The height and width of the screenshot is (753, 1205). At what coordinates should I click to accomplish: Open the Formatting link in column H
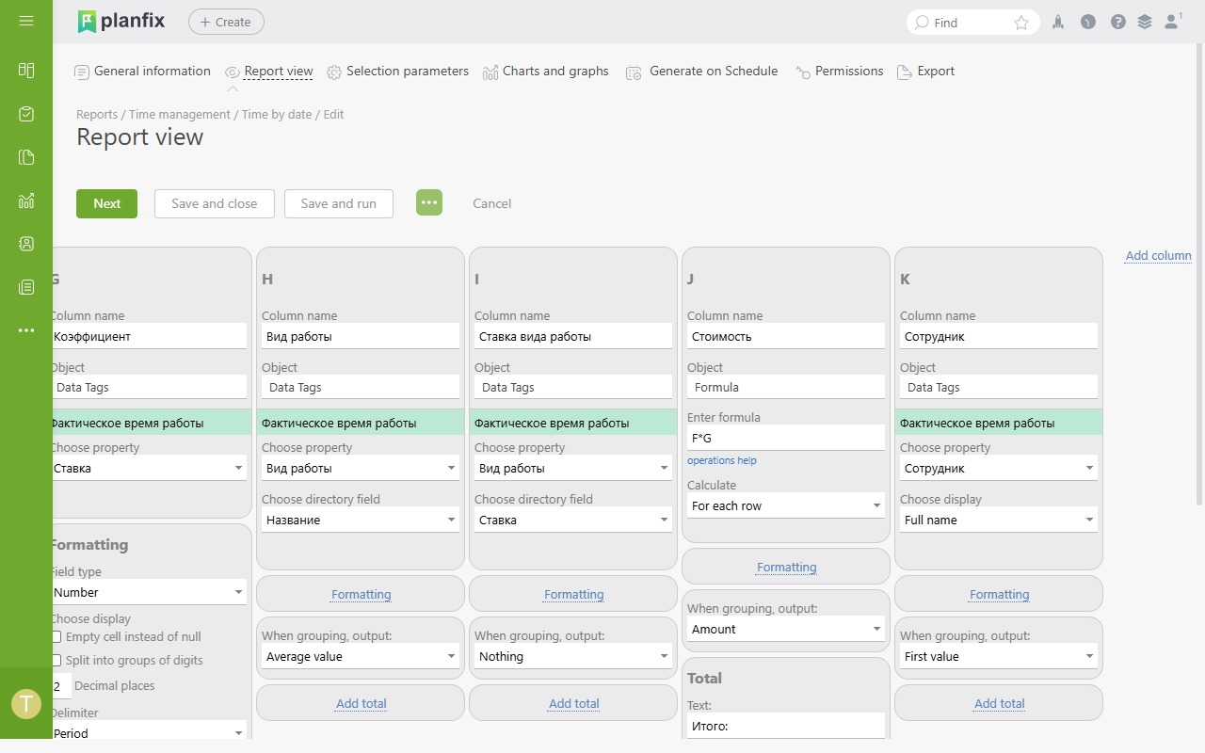(x=361, y=594)
